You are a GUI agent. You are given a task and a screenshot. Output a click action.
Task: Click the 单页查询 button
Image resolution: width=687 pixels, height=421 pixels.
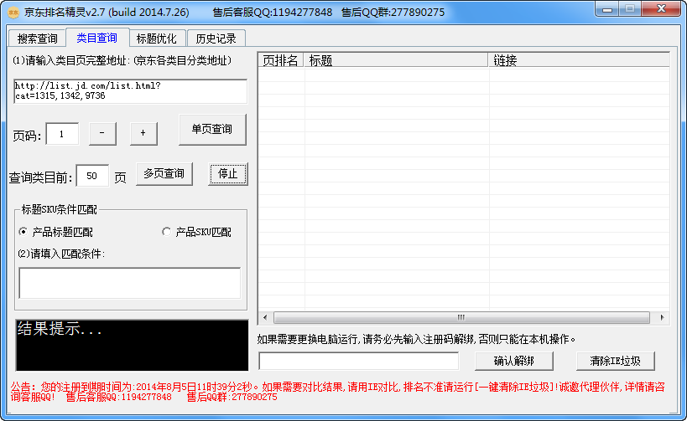pyautogui.click(x=212, y=129)
